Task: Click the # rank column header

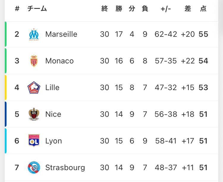Action: (x=17, y=9)
